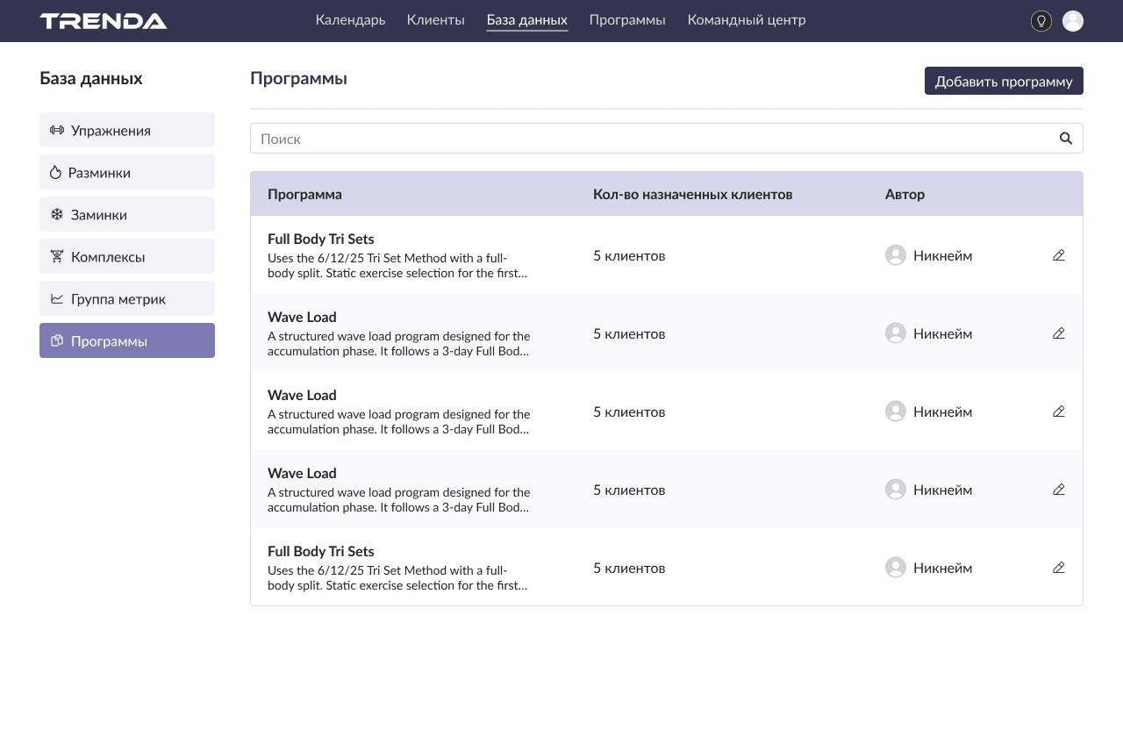
Task: Click the magnifier search icon
Action: coord(1065,139)
